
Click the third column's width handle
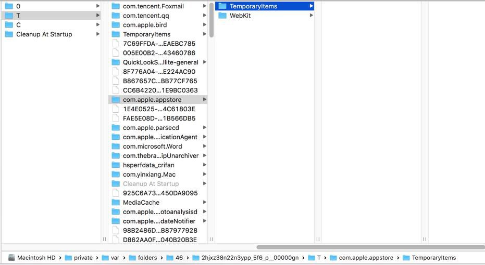[x=318, y=239]
